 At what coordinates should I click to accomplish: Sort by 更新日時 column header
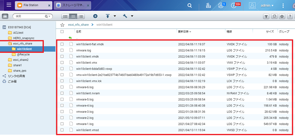coord(184,31)
